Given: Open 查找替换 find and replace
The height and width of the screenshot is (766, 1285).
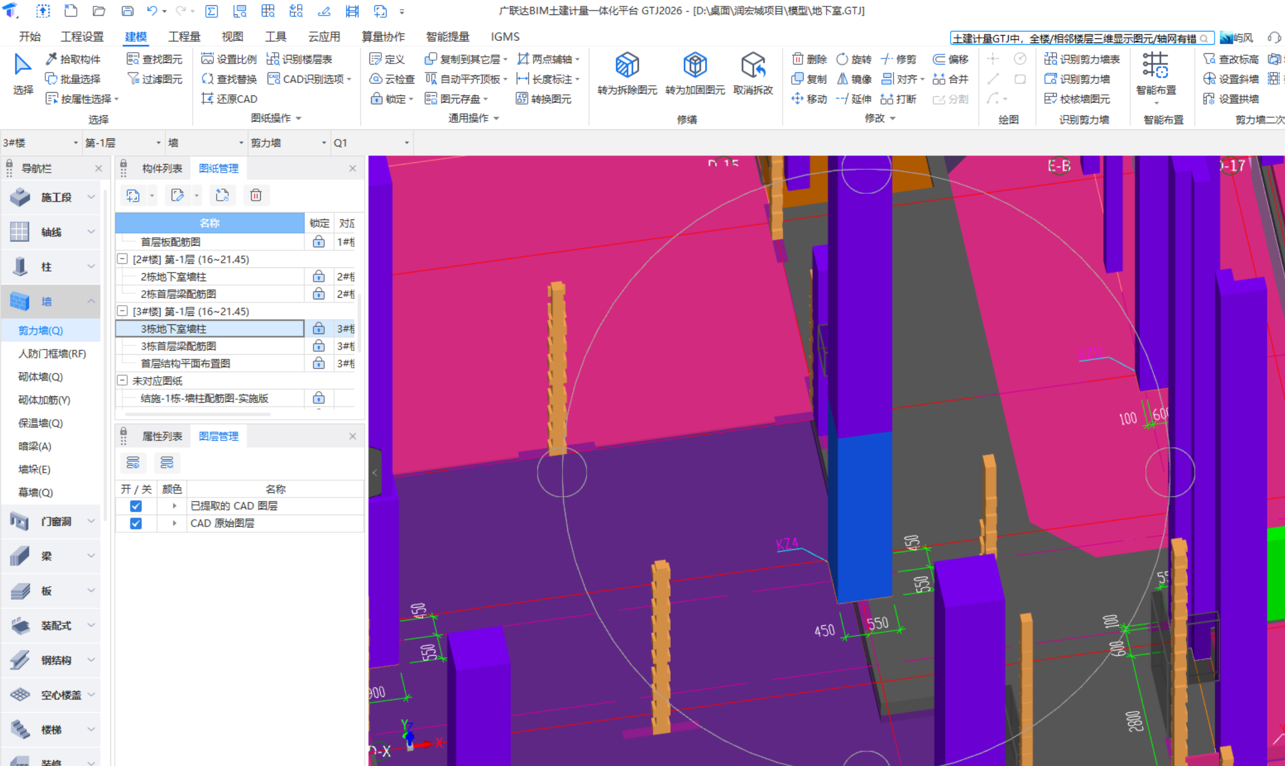Looking at the screenshot, I should coord(229,79).
